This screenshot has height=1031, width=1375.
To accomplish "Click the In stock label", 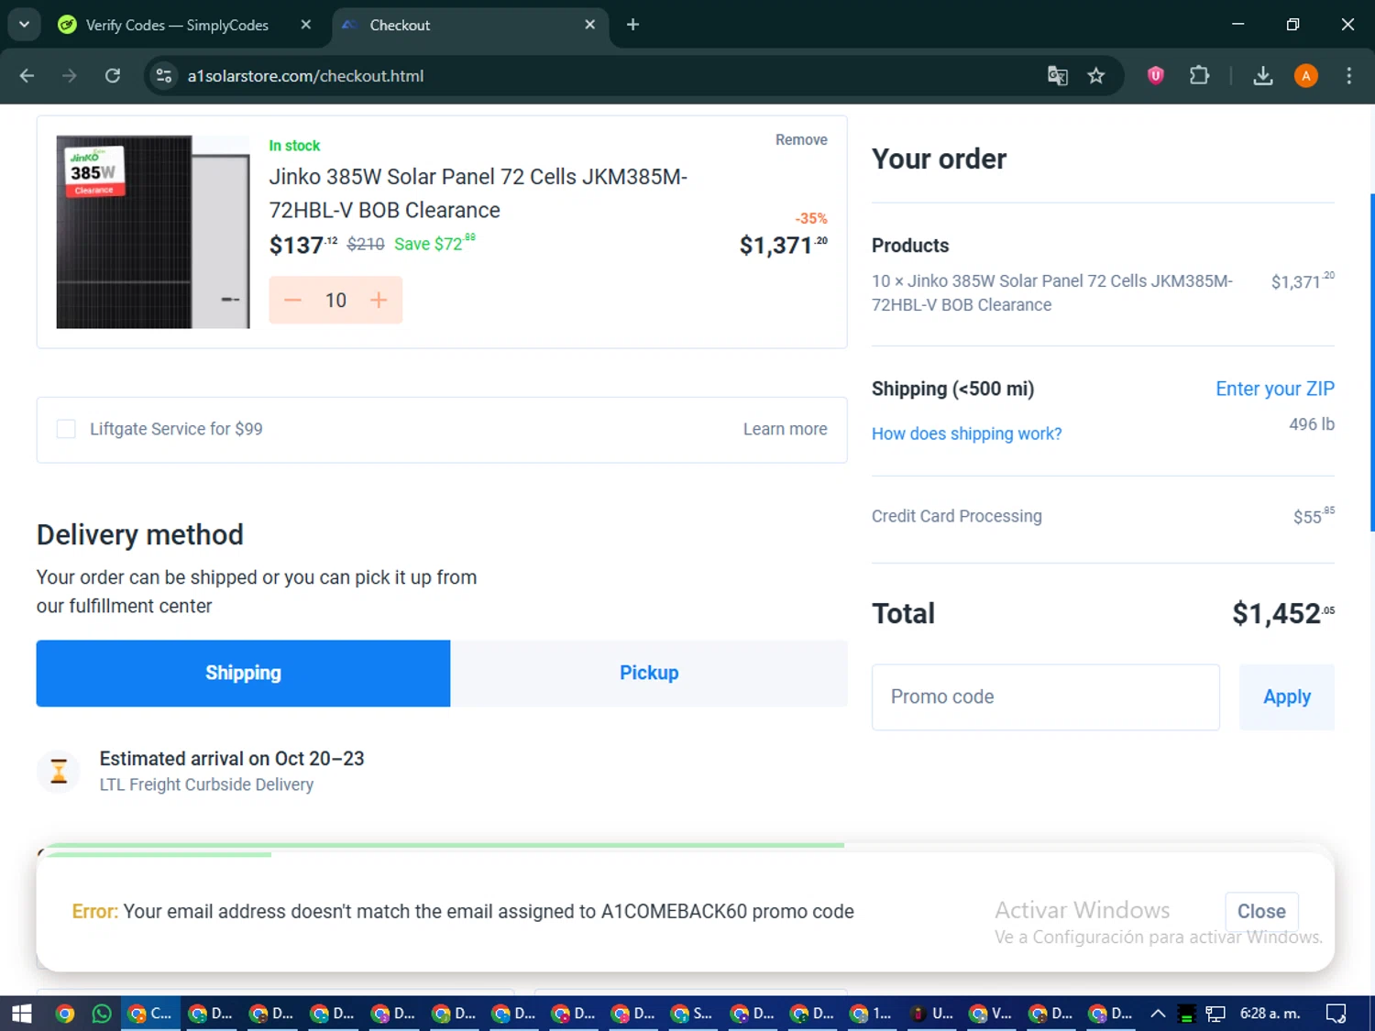I will (x=294, y=146).
